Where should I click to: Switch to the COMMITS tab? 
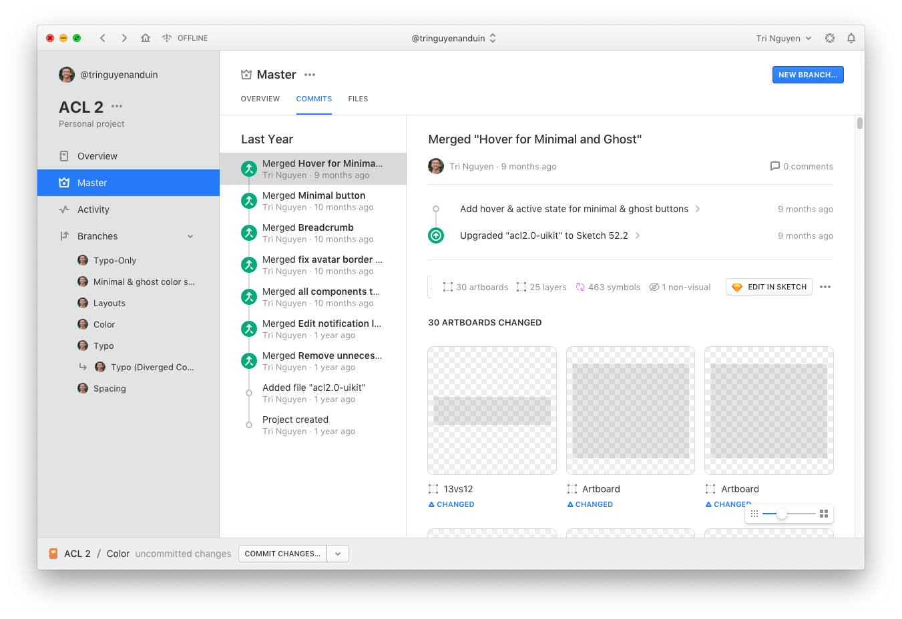coord(314,99)
